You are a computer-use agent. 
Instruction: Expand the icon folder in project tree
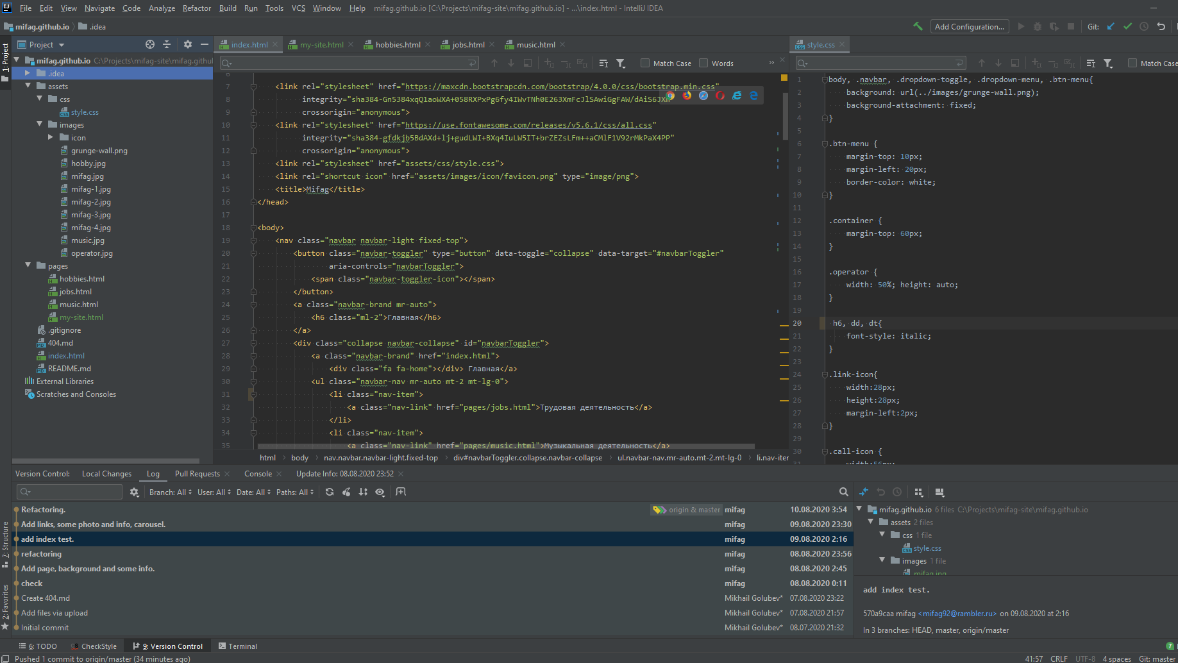click(x=51, y=137)
